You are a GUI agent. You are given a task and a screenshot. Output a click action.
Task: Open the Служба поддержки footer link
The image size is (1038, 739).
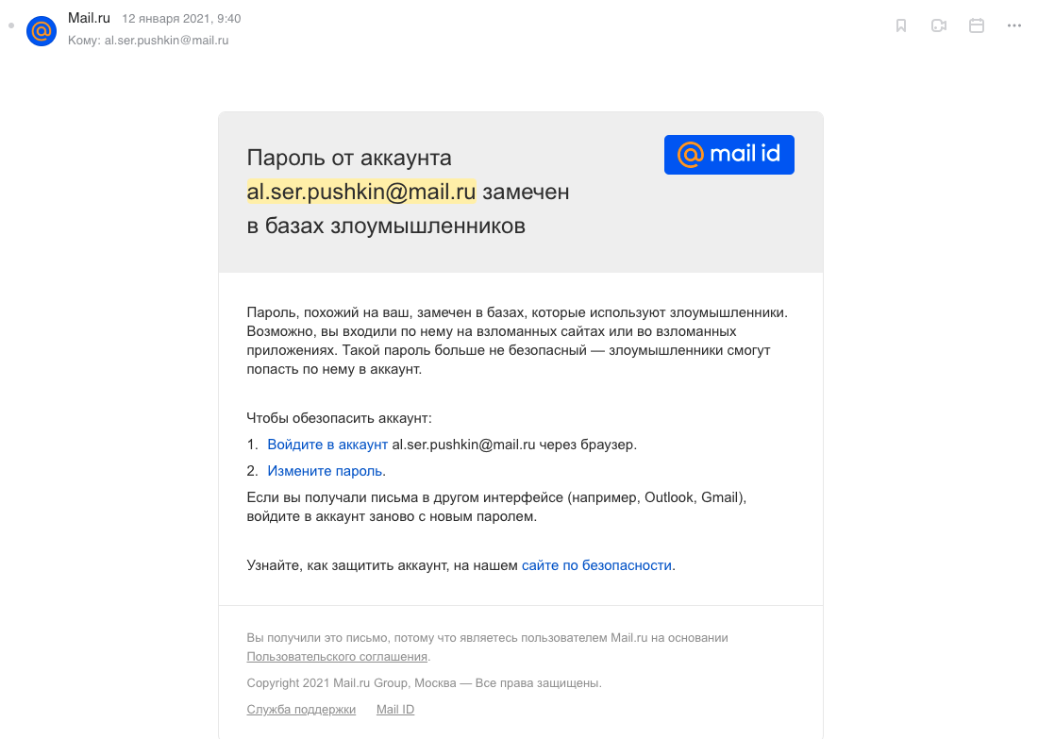301,709
